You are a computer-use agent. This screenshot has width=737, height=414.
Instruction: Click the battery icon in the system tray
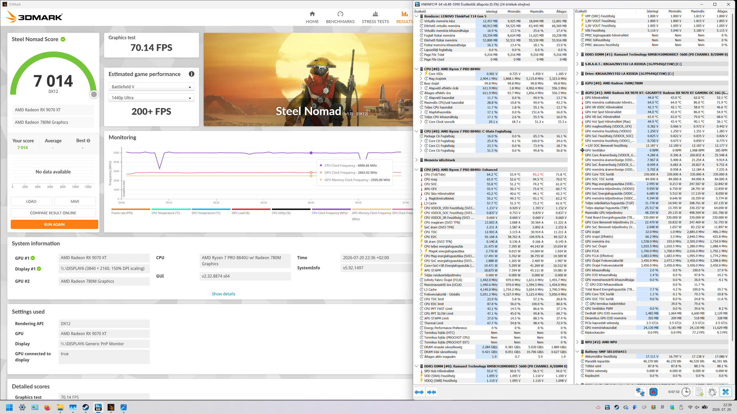tap(705, 407)
